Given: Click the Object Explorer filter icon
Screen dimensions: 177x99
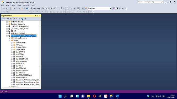Looking at the screenshot, I should point(19,19).
